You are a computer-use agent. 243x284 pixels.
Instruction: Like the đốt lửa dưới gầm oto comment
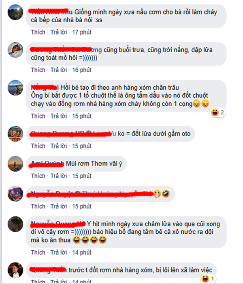(x=38, y=146)
